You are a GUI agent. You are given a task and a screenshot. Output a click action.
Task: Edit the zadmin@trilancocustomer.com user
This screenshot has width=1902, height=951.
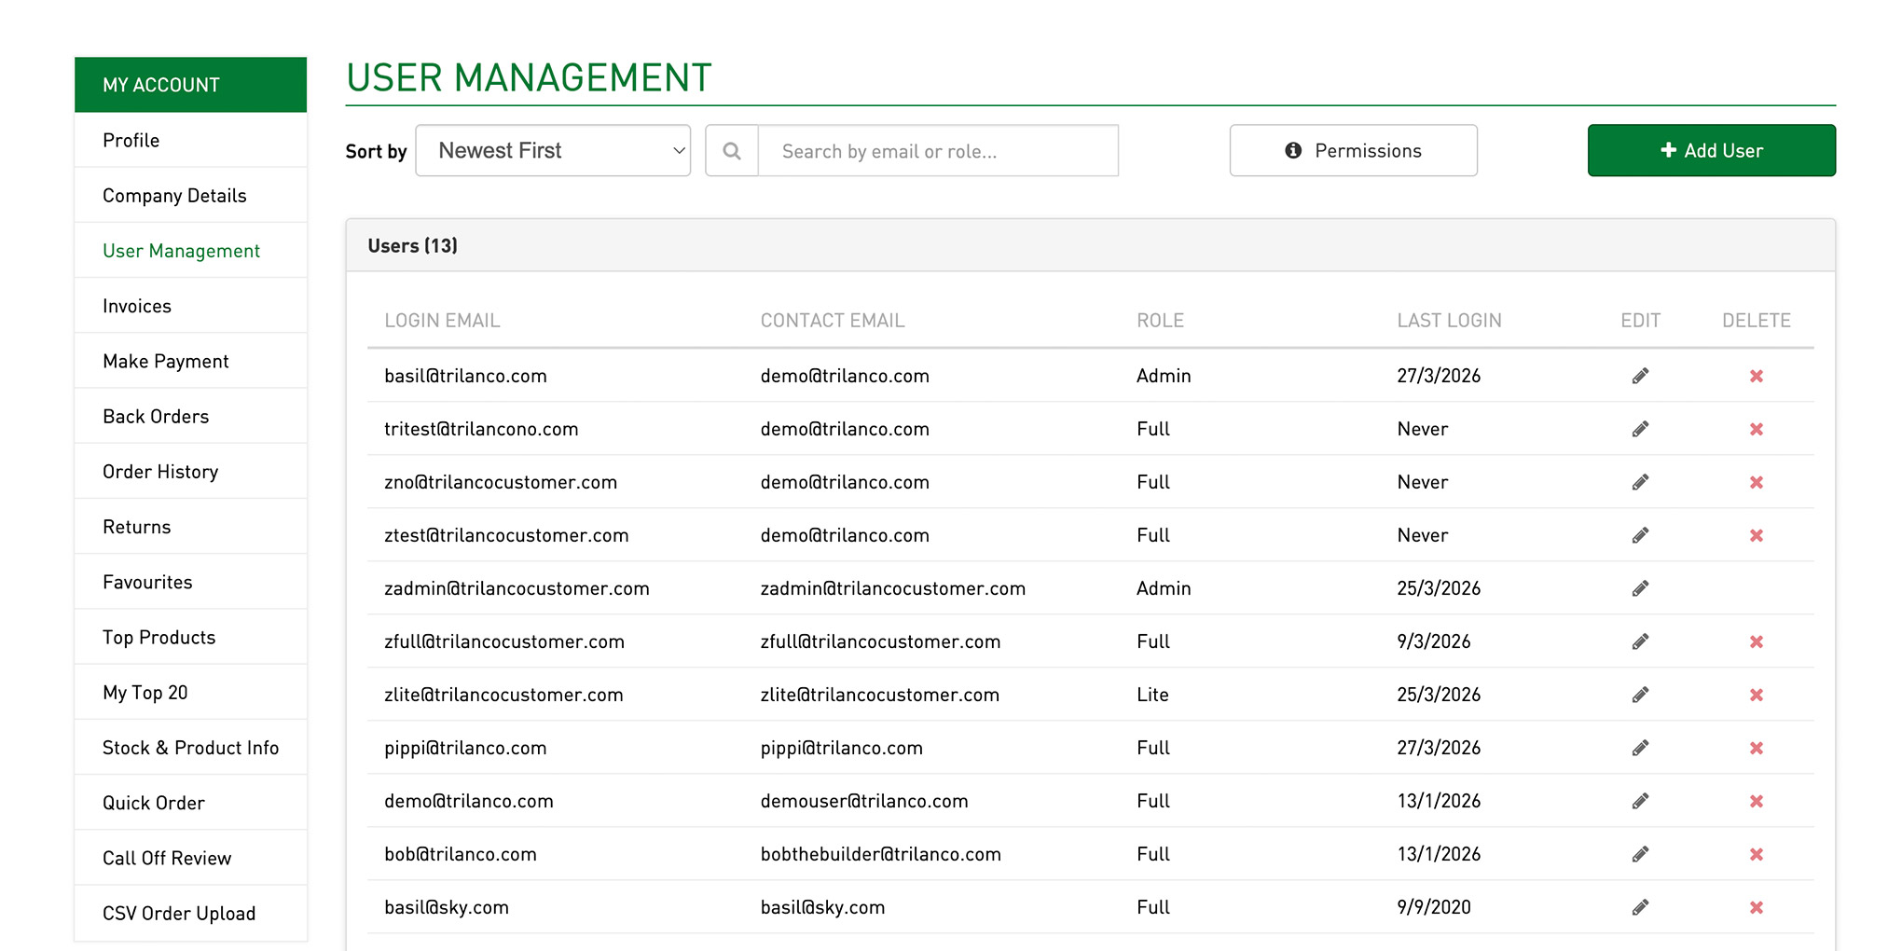tap(1640, 588)
